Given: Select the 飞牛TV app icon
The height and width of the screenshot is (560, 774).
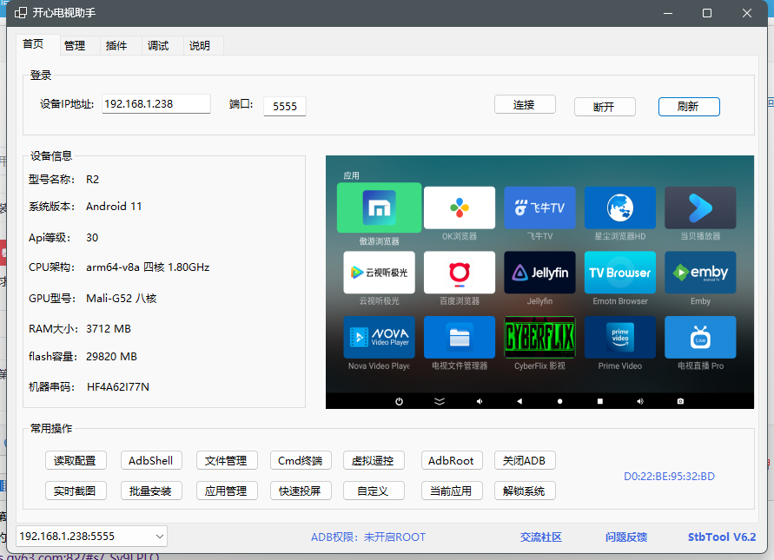Looking at the screenshot, I should (x=539, y=208).
